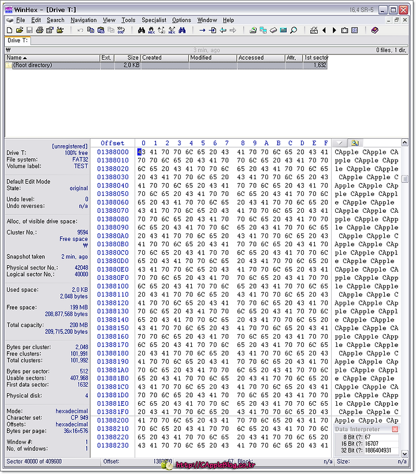
Task: Click the blue Simultaneous Search binoculars
Action: click(x=182, y=30)
